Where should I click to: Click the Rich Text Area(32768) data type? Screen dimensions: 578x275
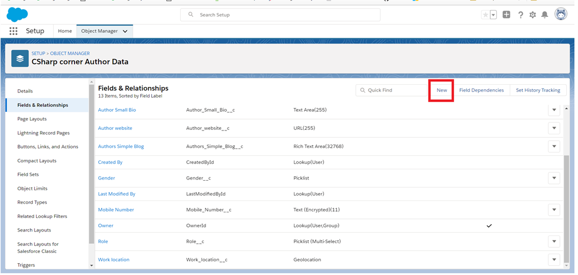tap(318, 146)
